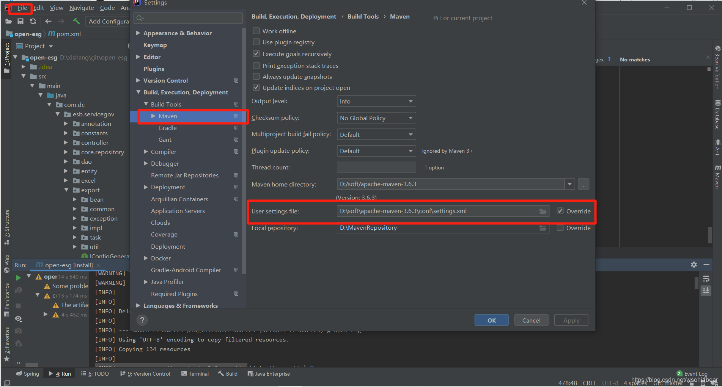Open the Event Log
The image size is (722, 387).
(692, 374)
